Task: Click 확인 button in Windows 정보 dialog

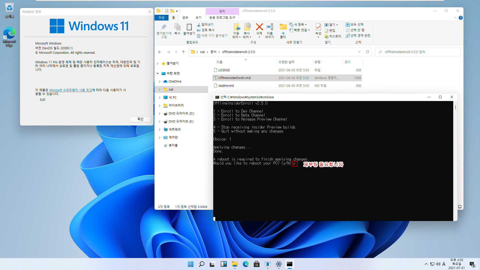Action: point(140,119)
